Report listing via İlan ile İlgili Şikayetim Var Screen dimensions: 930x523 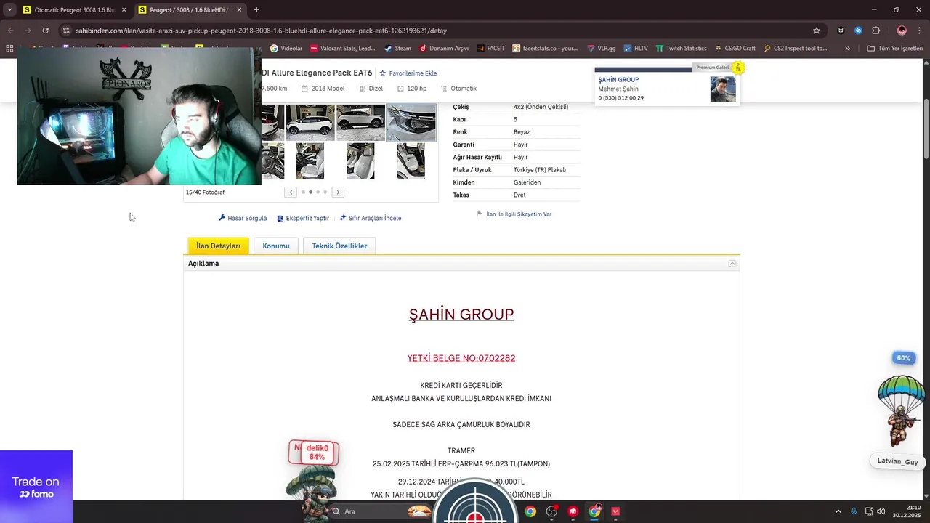click(514, 214)
